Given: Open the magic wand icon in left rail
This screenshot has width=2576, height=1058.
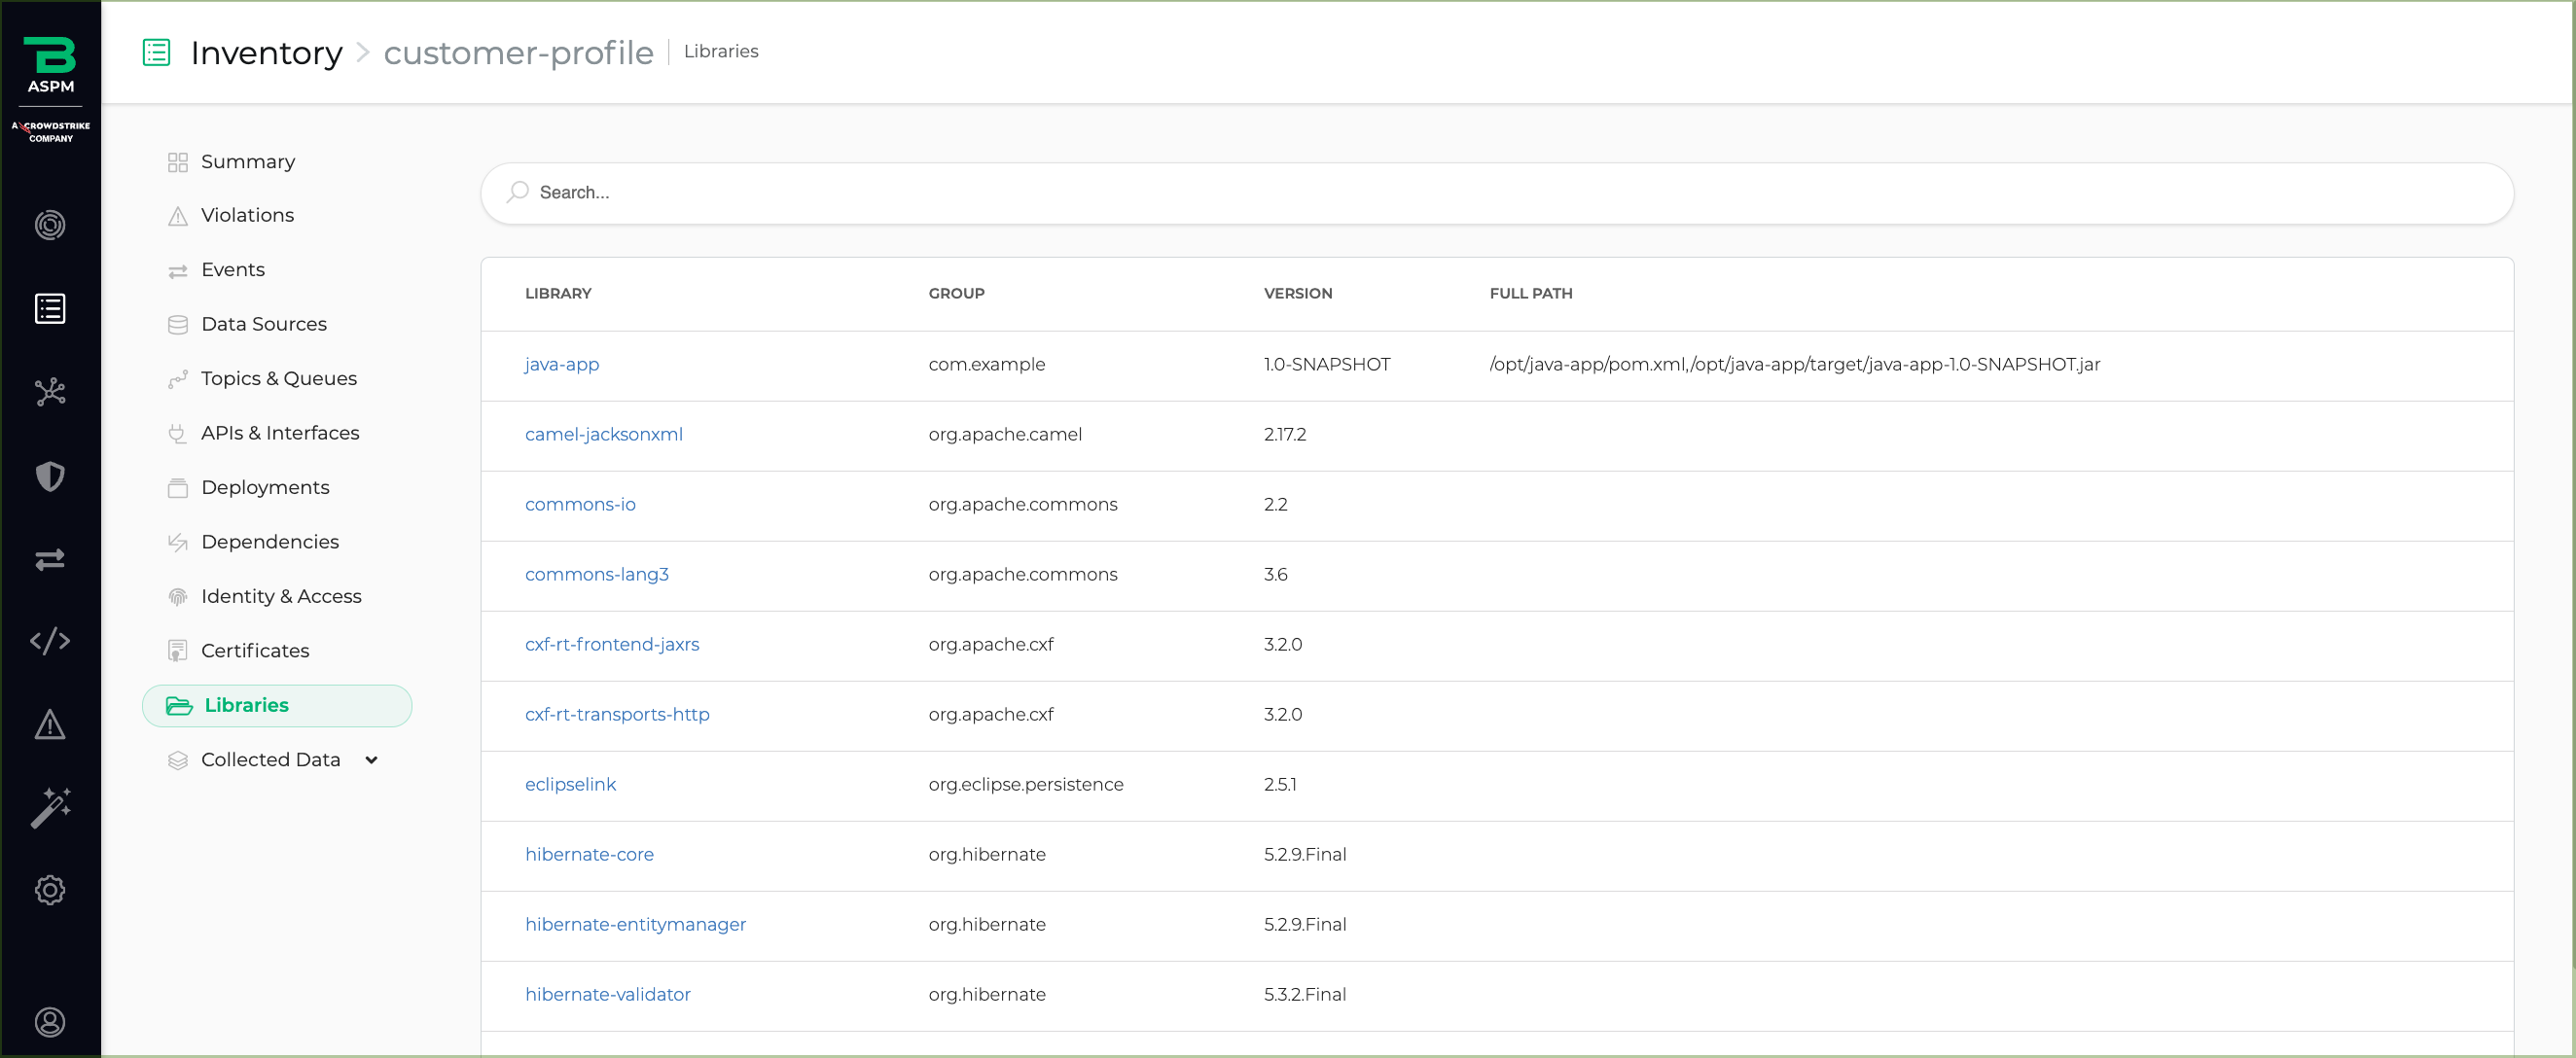Looking at the screenshot, I should coord(50,808).
